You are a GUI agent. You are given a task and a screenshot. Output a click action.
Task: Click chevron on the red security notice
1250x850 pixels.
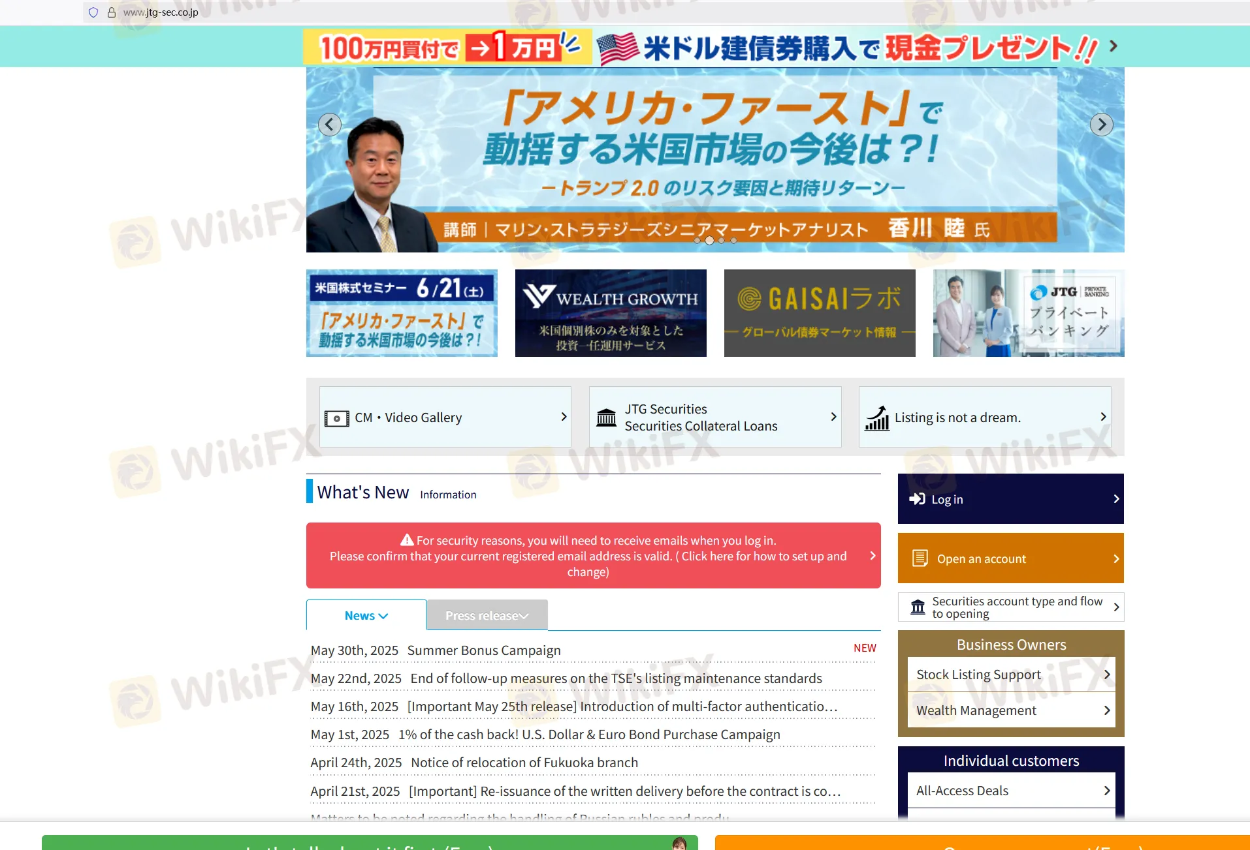coord(873,556)
